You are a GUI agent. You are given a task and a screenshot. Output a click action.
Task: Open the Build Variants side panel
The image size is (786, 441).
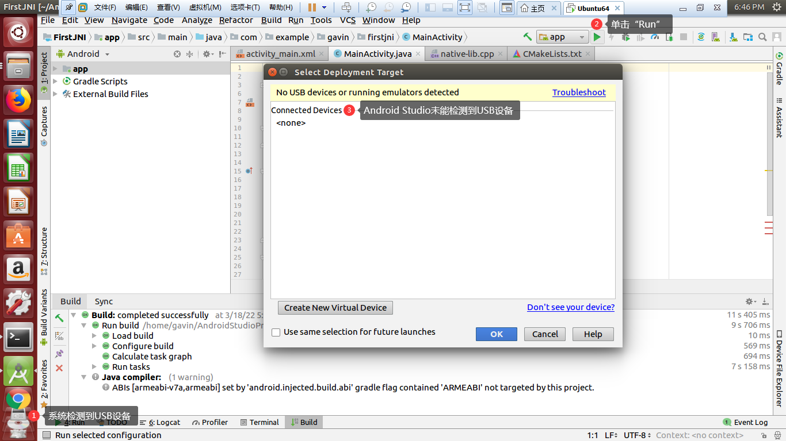tap(44, 318)
